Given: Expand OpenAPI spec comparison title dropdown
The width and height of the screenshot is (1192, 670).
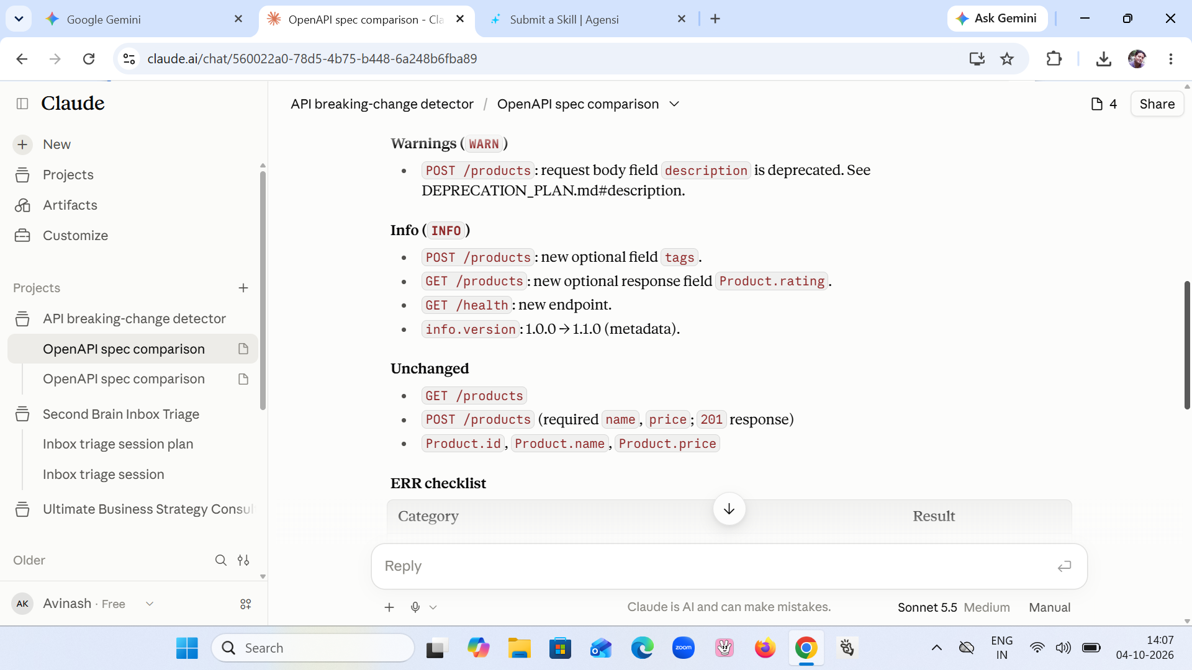Looking at the screenshot, I should [x=674, y=104].
